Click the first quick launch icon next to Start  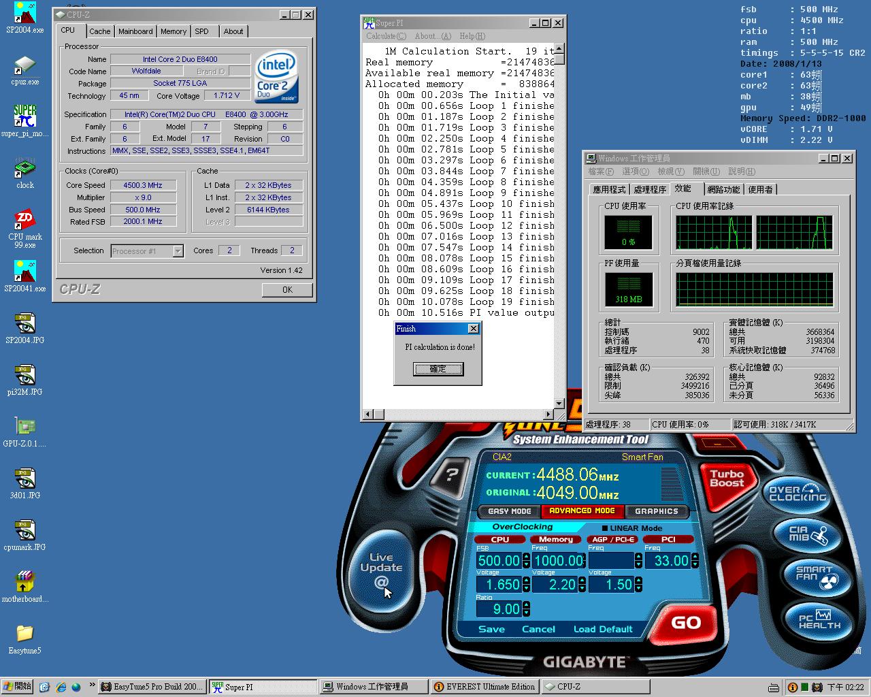pos(44,687)
